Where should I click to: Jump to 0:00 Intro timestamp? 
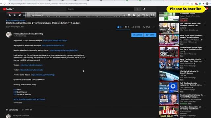tap(15, 89)
